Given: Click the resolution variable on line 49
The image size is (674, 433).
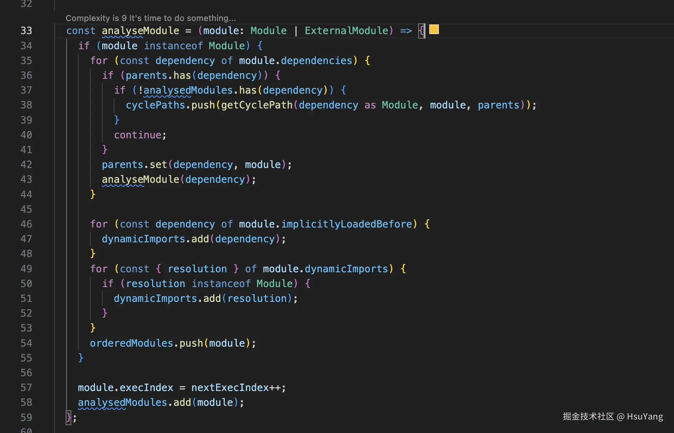Looking at the screenshot, I should click(197, 269).
